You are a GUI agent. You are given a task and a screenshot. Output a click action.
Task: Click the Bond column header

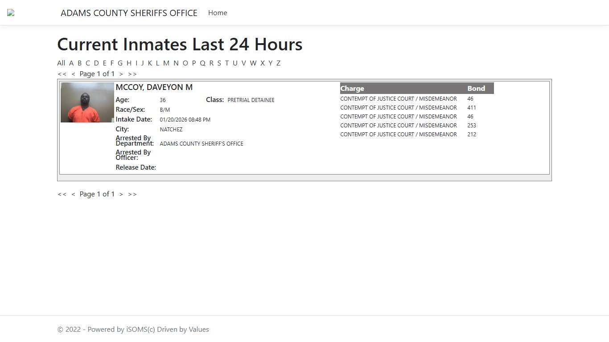[476, 88]
